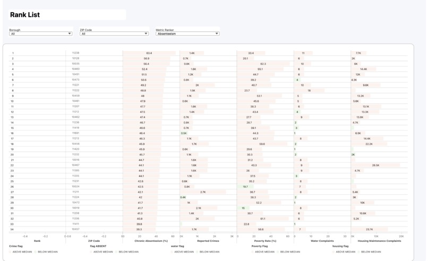428x261 pixels.
Task: Toggle BELOW MEDIAN in the water flag legend
Action: [x=208, y=252]
